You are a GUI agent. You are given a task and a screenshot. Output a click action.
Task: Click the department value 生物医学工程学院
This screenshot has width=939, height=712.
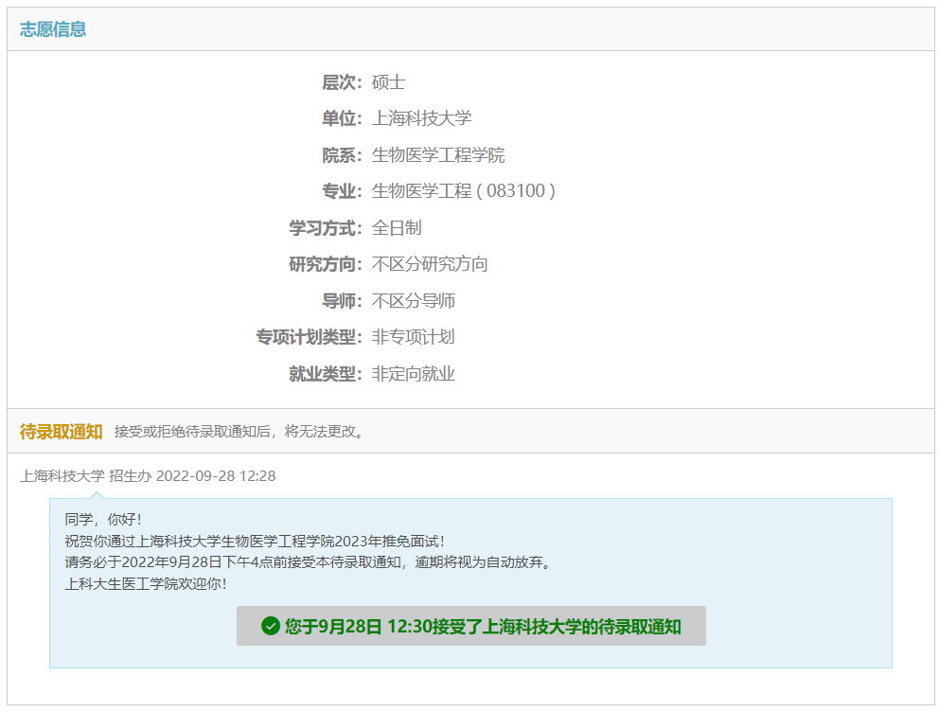(x=437, y=155)
